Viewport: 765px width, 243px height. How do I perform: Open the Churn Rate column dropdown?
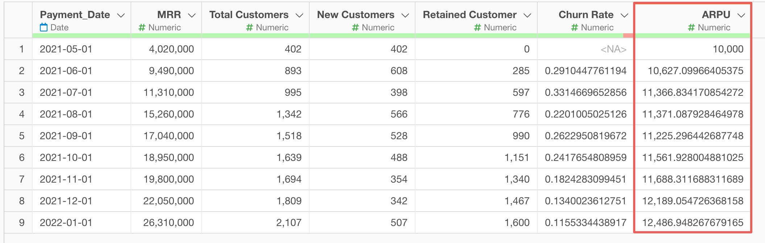[624, 15]
